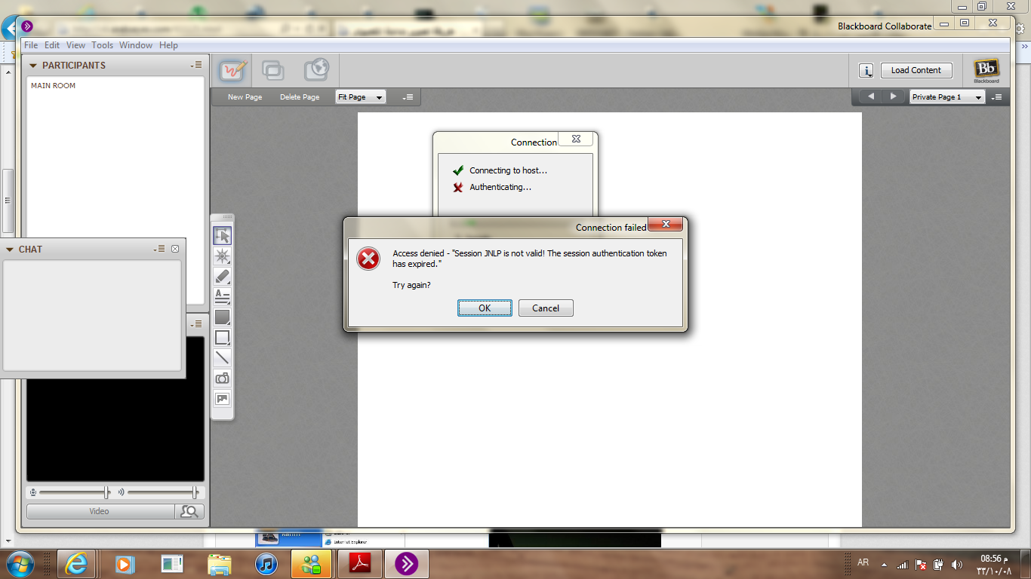Close the Connection failed dialog
Screen dimensions: 1031x579
click(666, 224)
